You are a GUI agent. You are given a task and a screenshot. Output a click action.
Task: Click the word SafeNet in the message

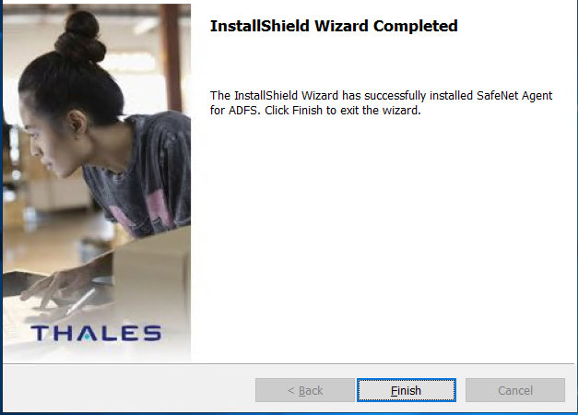coord(493,96)
